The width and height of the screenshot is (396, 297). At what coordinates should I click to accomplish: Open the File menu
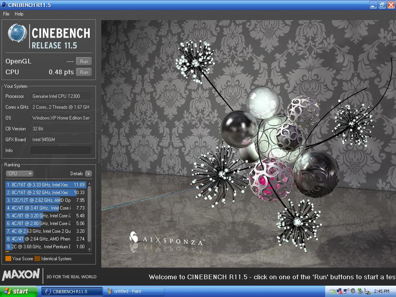coord(6,14)
